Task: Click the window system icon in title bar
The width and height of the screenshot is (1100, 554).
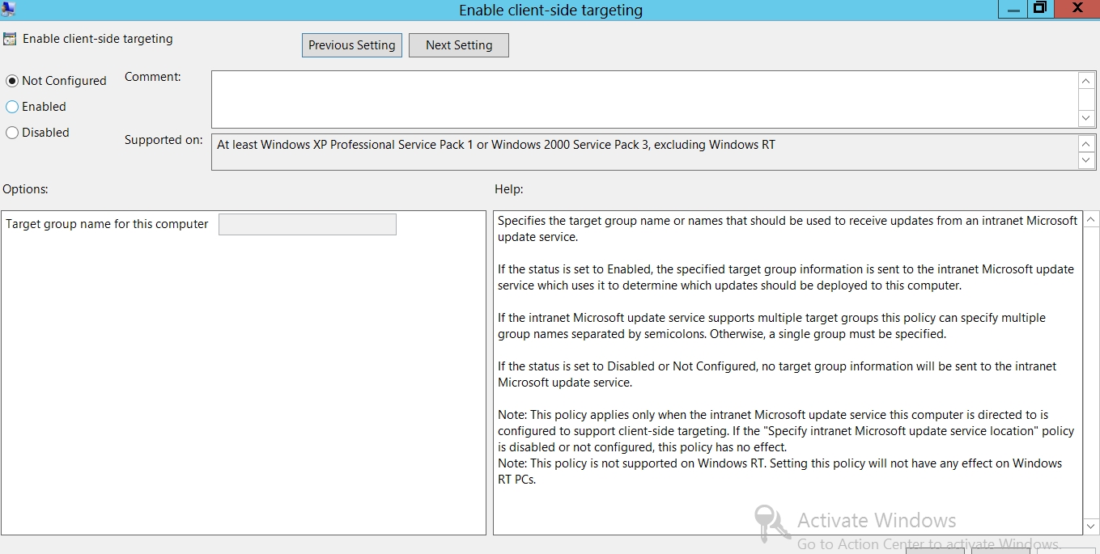Action: 8,9
